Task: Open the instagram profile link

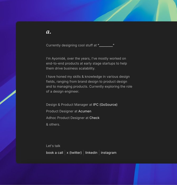Action: (108, 153)
